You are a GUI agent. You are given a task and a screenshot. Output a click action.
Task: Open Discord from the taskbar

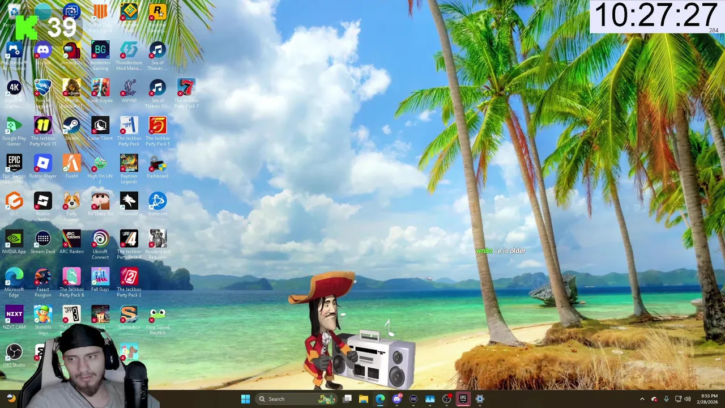(x=397, y=399)
